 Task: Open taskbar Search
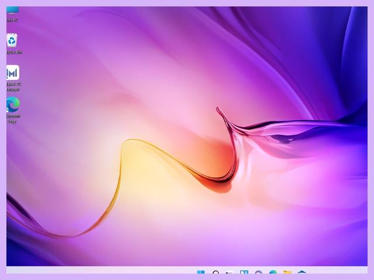216,272
